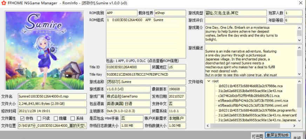Click the 文件位置 path field
Image resolution: width=306 pixels, height=139 pixels.
pos(52,126)
